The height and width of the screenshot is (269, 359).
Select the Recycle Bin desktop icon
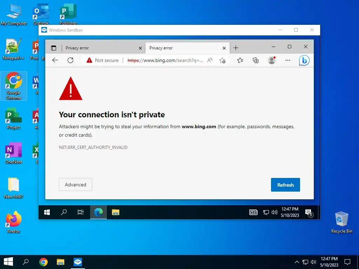point(341,222)
